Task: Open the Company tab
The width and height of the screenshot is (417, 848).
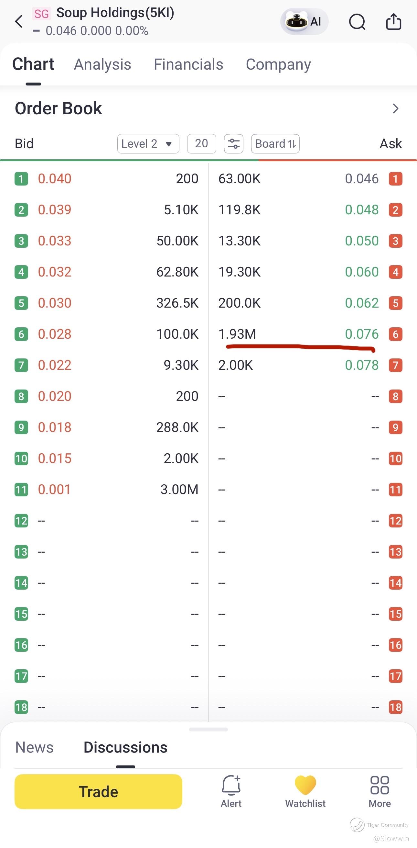Action: tap(278, 64)
